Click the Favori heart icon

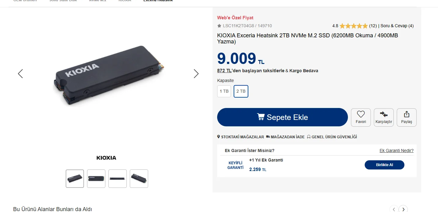pyautogui.click(x=361, y=114)
